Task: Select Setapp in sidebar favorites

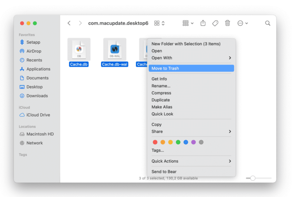Action: (x=33, y=42)
